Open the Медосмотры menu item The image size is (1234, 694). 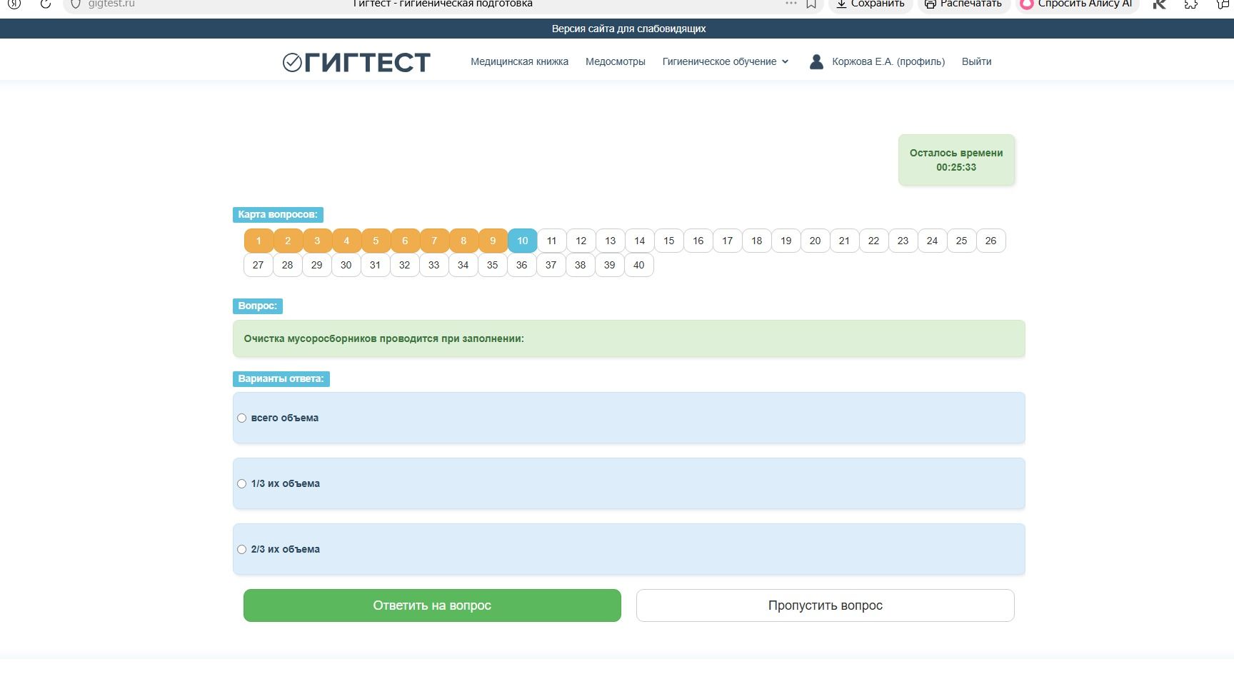pos(615,61)
